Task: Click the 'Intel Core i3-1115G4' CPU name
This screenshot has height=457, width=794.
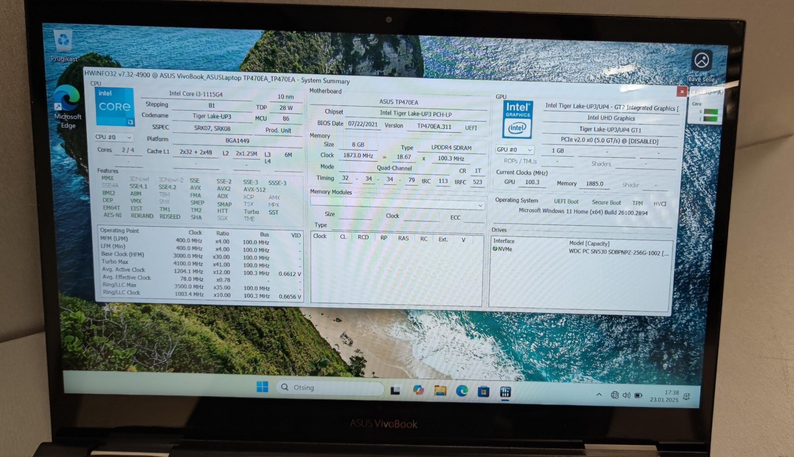Action: click(196, 94)
